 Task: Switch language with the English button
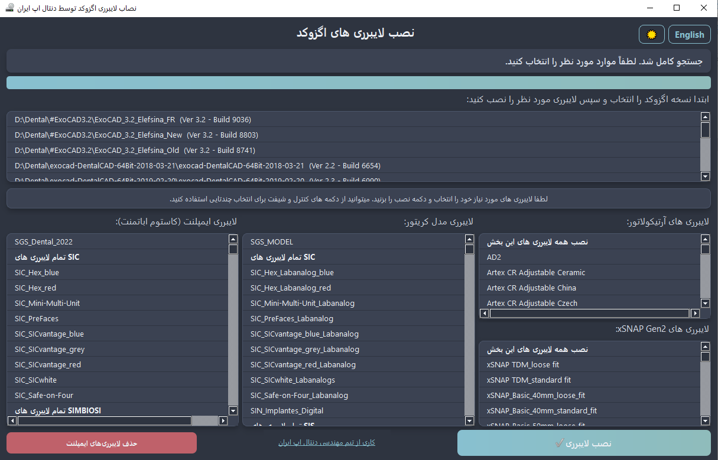pyautogui.click(x=689, y=34)
